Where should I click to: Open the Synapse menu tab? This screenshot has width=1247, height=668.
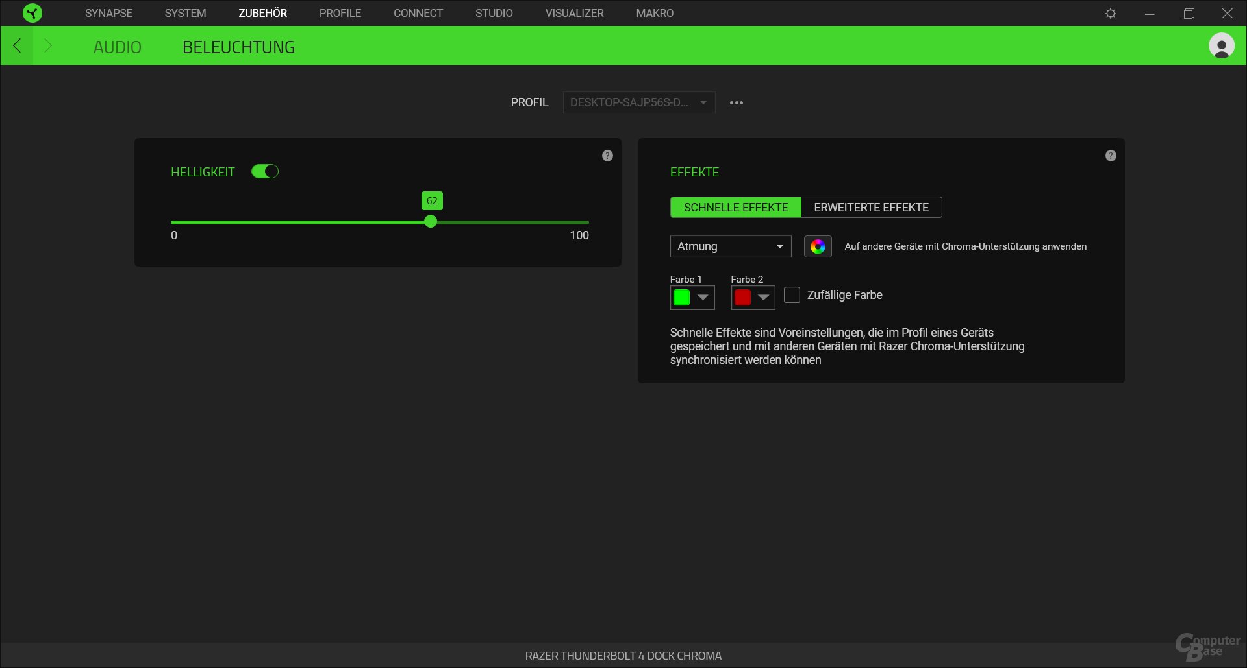point(108,13)
